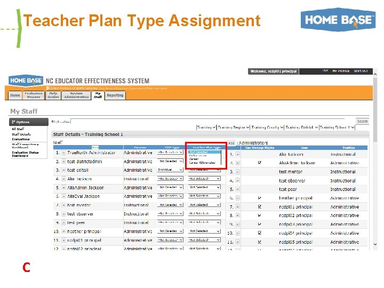This screenshot has height=288, width=384.
Task: Open administrator row 3 menu arrow for test mentor
Action: (x=237, y=172)
